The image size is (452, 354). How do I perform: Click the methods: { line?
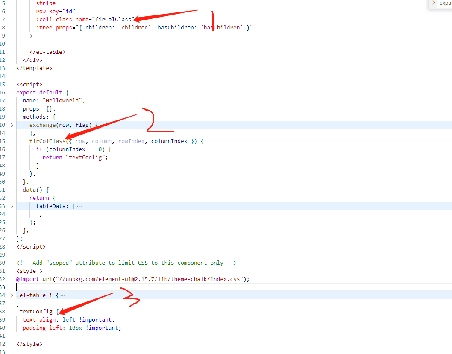pos(39,117)
